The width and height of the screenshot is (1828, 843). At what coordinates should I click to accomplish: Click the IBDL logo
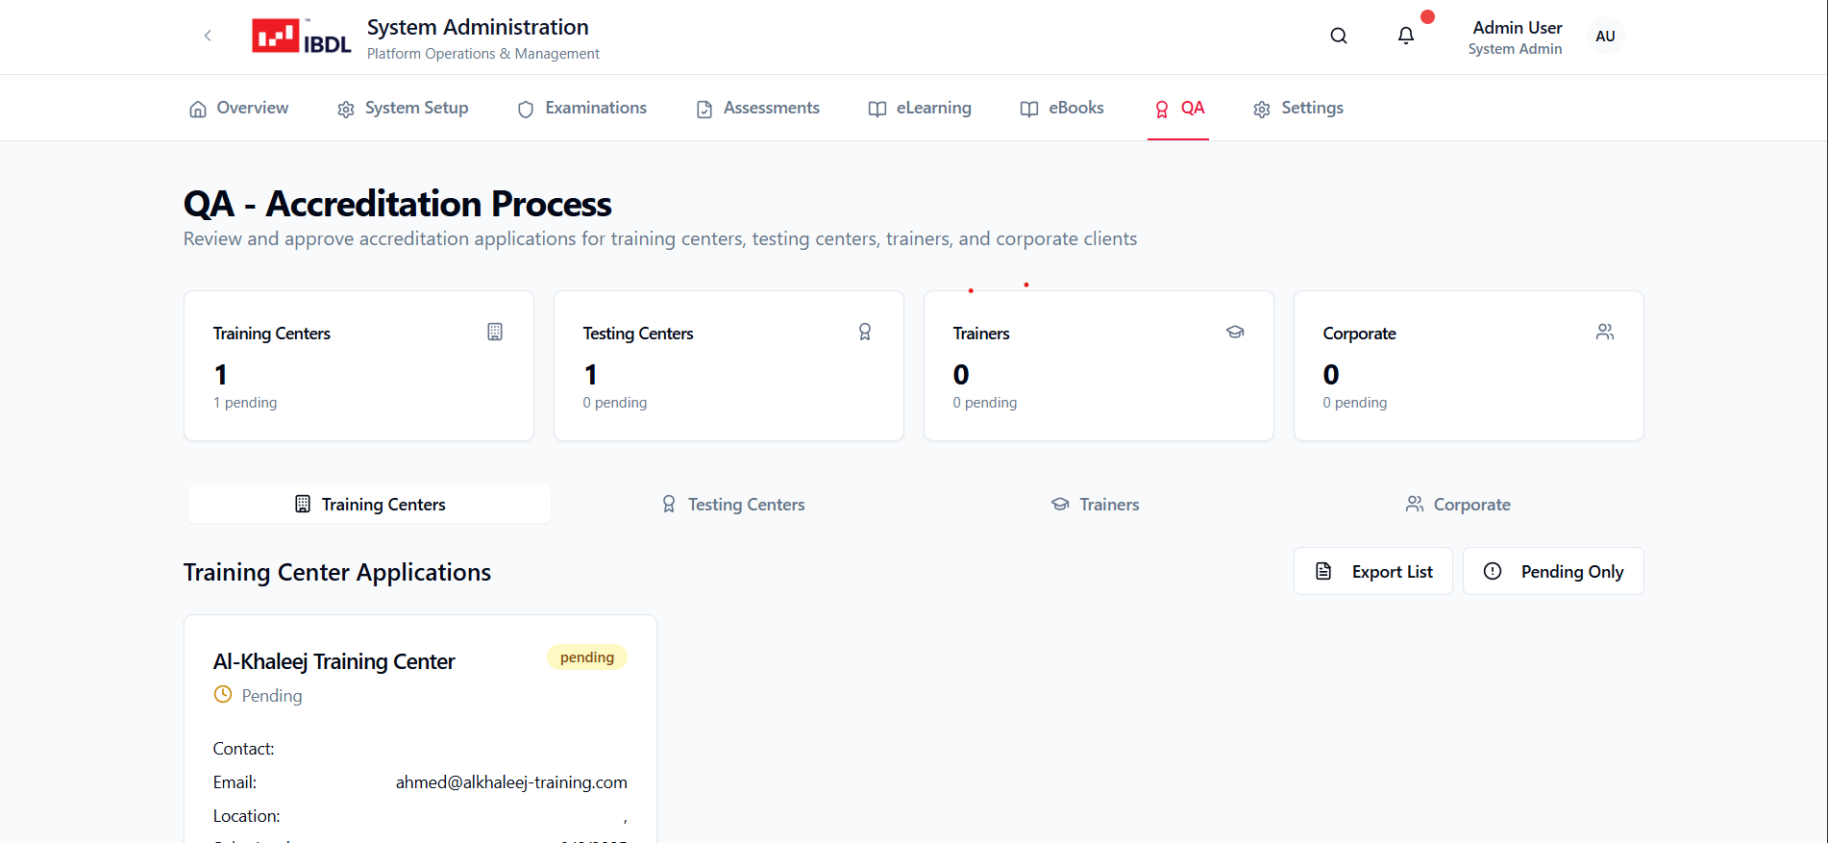point(301,37)
